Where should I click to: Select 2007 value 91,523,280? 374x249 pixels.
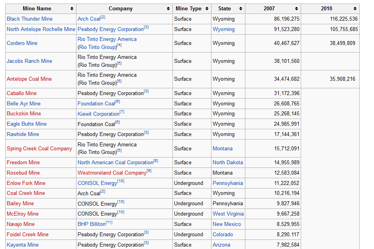[287, 29]
